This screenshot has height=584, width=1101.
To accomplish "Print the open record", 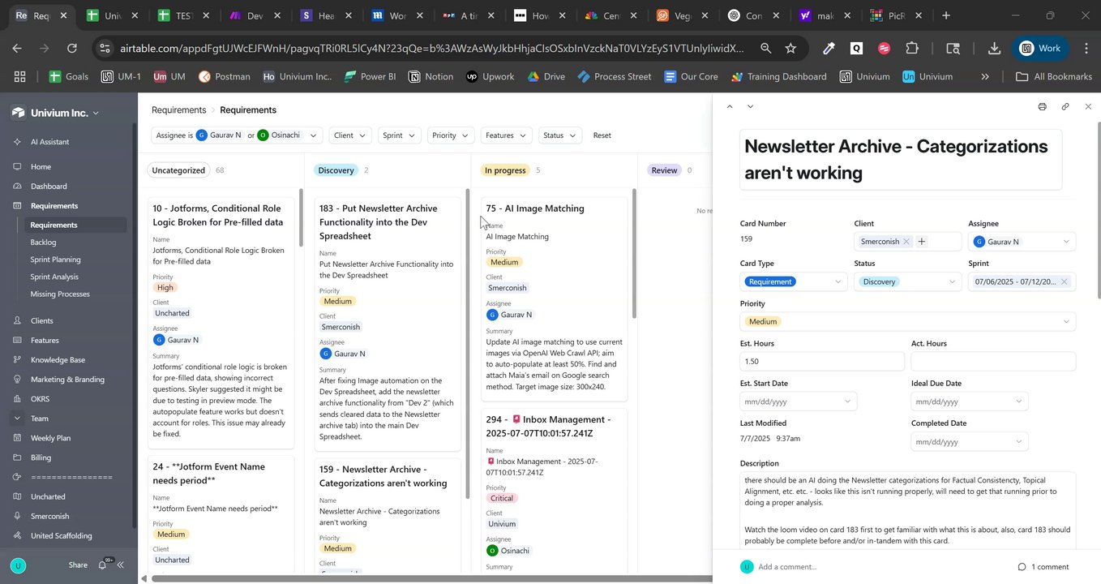I will pyautogui.click(x=1042, y=107).
